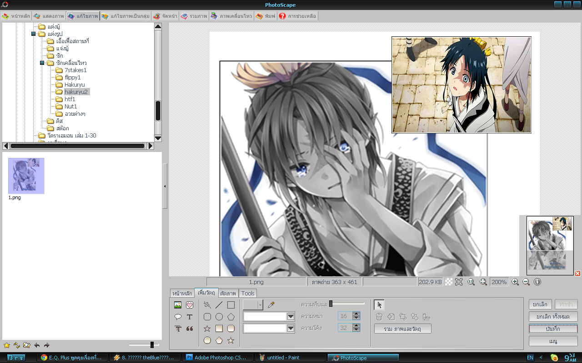Image resolution: width=582 pixels, height=363 pixels.
Task: Add a heart icon clip art
Action: pyautogui.click(x=190, y=305)
